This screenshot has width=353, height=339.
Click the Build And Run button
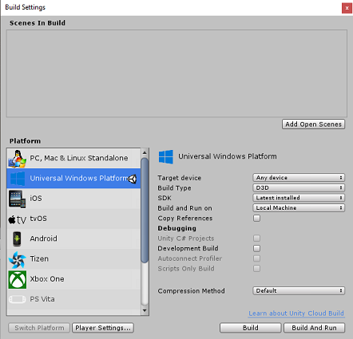(x=314, y=328)
